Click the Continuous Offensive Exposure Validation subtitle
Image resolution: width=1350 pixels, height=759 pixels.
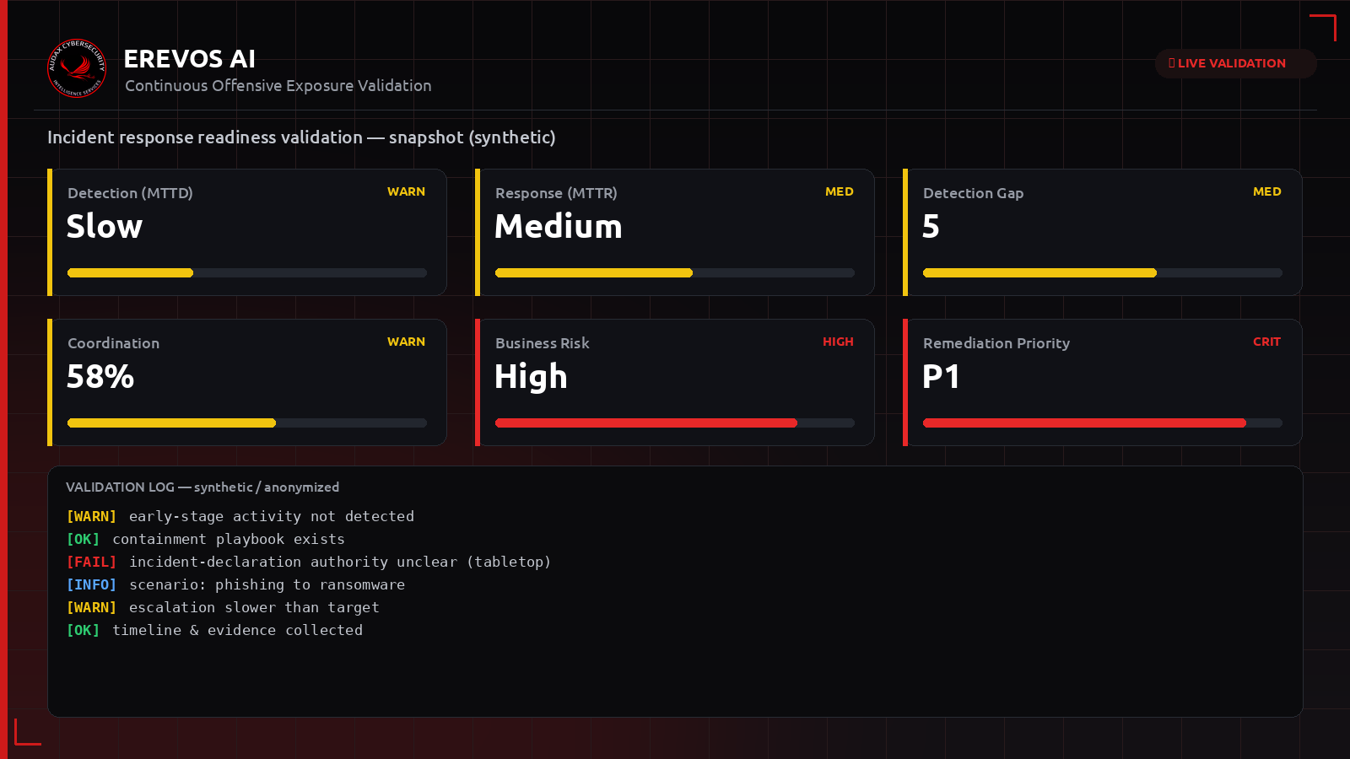coord(278,85)
